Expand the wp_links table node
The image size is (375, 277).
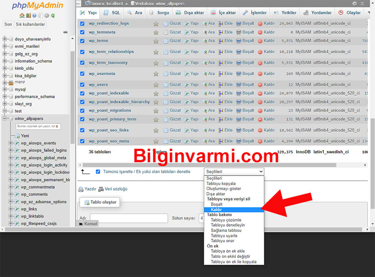click(x=10, y=209)
